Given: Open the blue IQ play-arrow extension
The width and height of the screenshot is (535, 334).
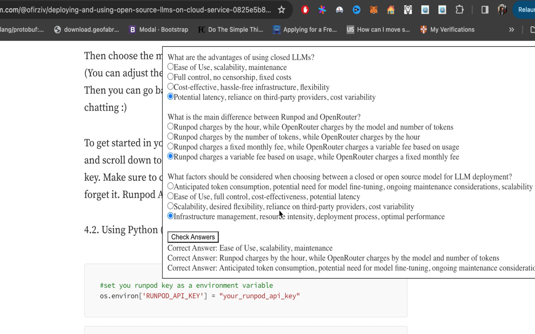Looking at the screenshot, I should (357, 10).
